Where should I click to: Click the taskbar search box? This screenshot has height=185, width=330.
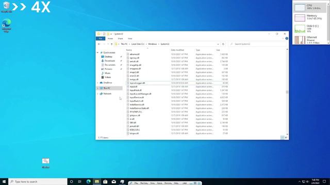[38, 181]
